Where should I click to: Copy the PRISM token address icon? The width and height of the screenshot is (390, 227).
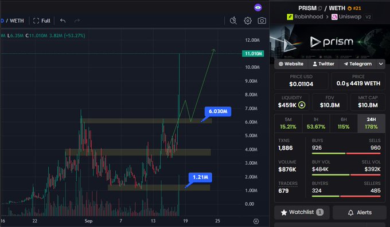pos(320,9)
